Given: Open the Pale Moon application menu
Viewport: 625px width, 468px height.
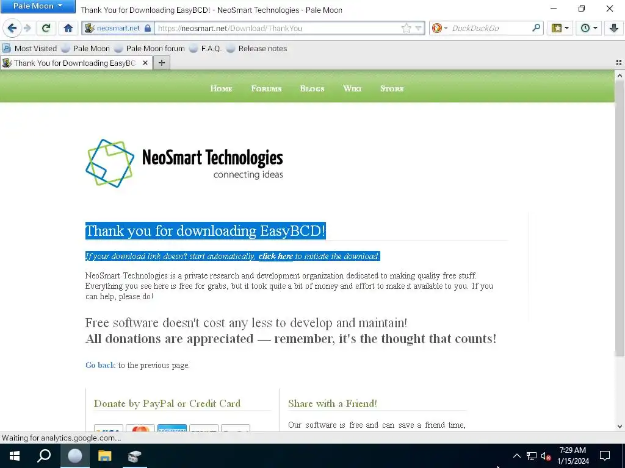Looking at the screenshot, I should click(x=38, y=6).
